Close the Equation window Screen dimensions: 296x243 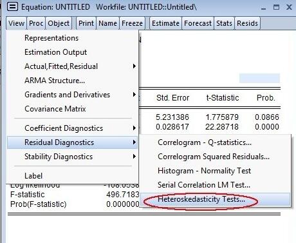(289, 7)
